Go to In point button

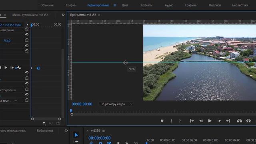click(x=192, y=121)
